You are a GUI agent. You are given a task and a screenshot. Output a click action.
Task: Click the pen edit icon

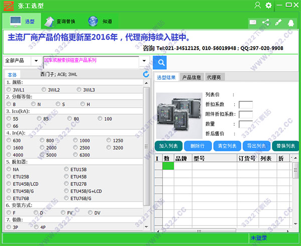(x=277, y=23)
